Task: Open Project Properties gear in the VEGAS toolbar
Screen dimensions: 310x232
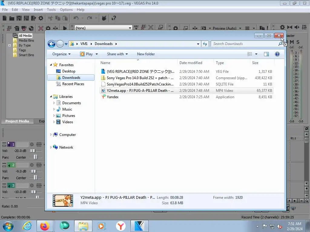Action: pyautogui.click(x=41, y=18)
